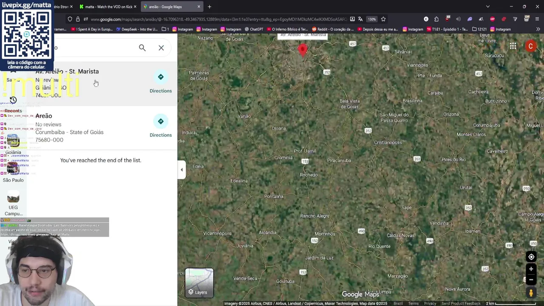The width and height of the screenshot is (544, 306).
Task: Click the speaker volume extension icon
Action: [x=458, y=19]
